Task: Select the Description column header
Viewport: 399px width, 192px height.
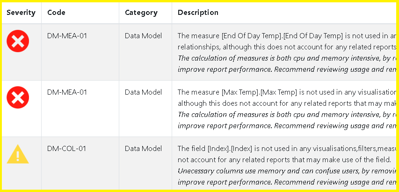Action: coord(198,13)
